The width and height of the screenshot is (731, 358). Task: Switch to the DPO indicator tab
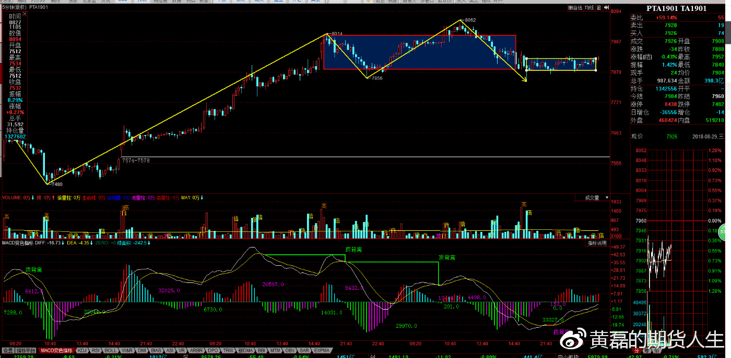point(213,350)
